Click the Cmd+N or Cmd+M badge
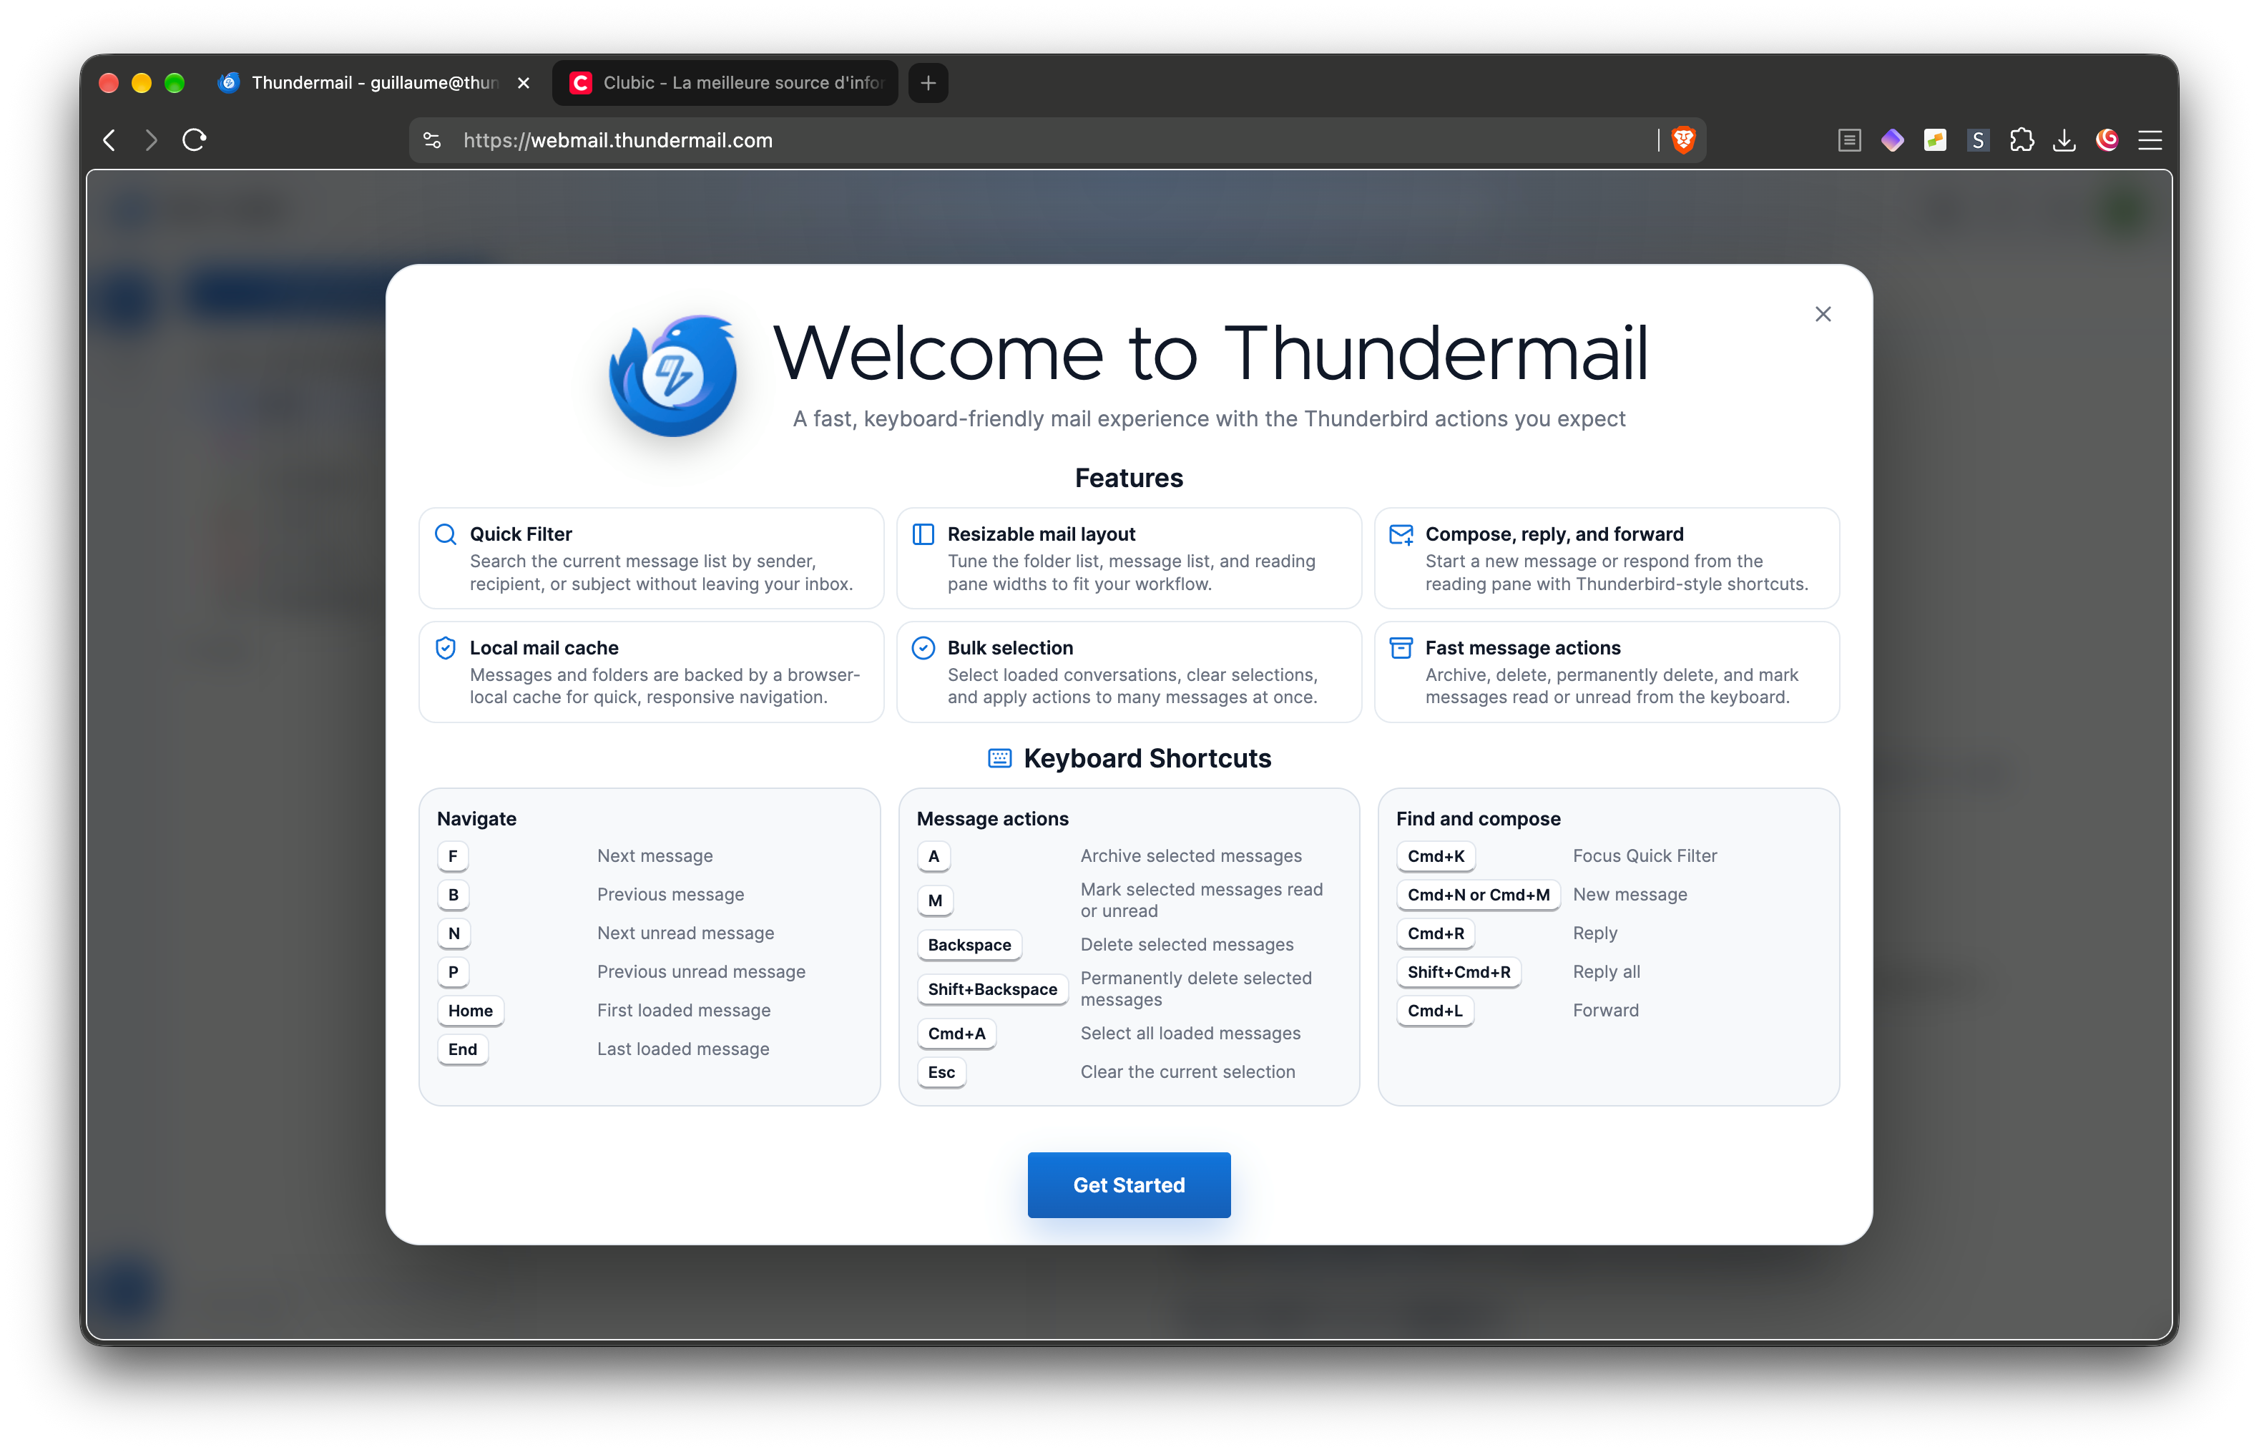Image resolution: width=2259 pixels, height=1452 pixels. click(x=1479, y=895)
